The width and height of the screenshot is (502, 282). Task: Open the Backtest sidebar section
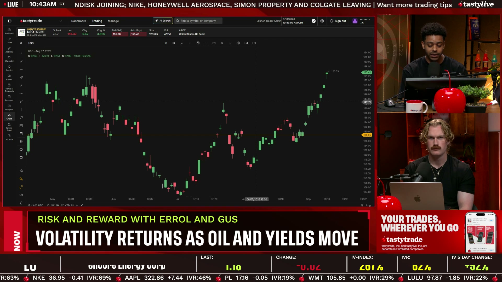tap(9, 98)
